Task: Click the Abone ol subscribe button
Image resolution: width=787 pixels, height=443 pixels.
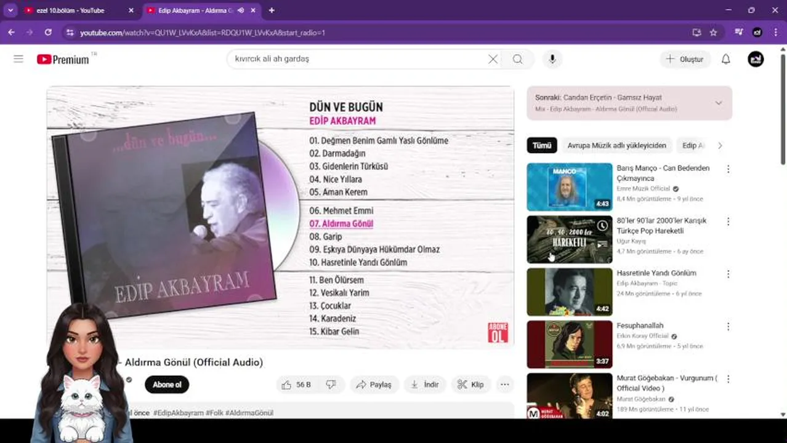Action: coord(167,385)
